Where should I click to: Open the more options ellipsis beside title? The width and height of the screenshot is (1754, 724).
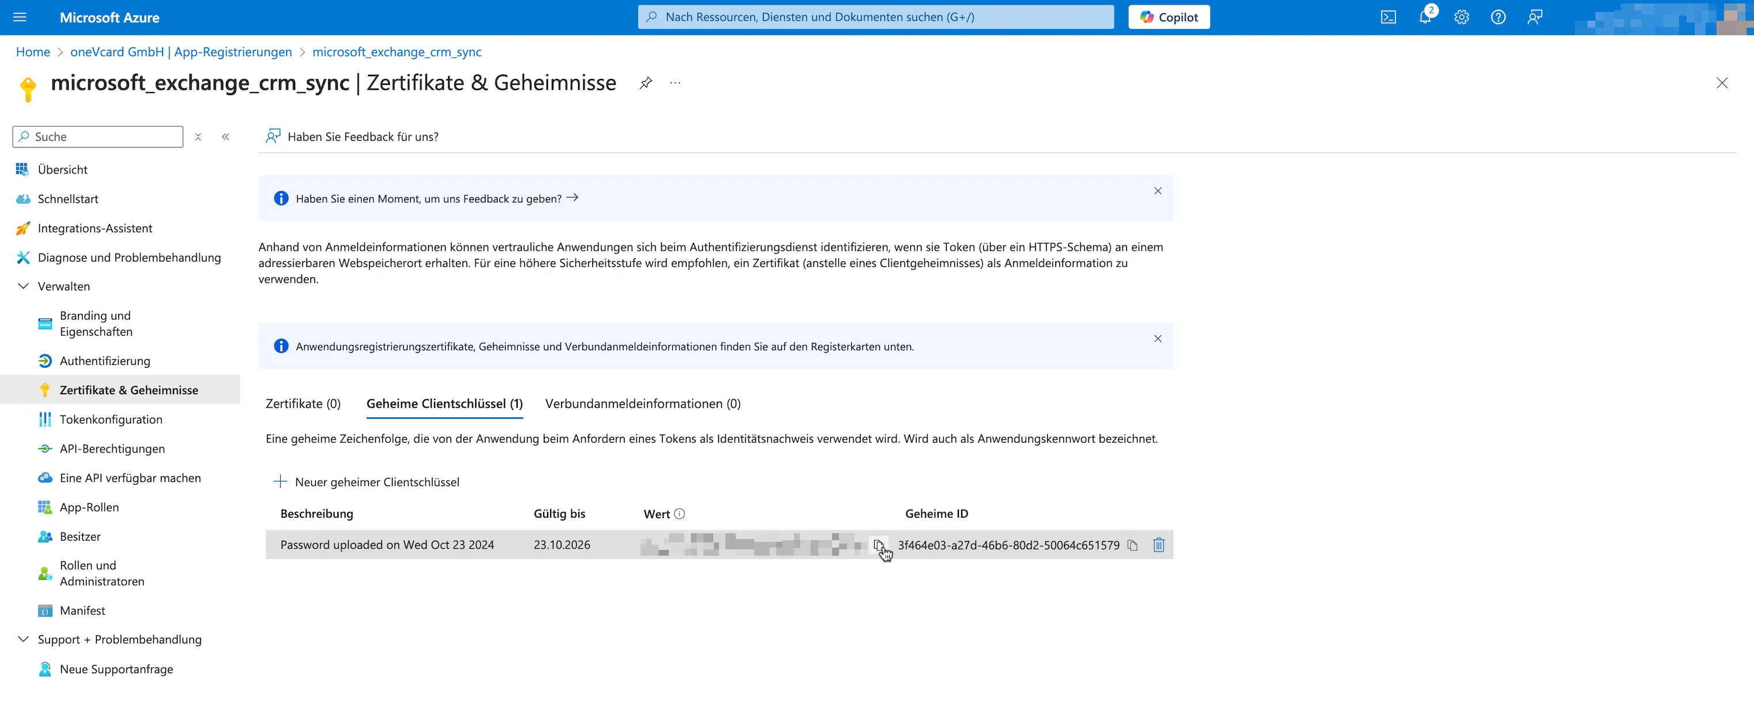(x=675, y=83)
